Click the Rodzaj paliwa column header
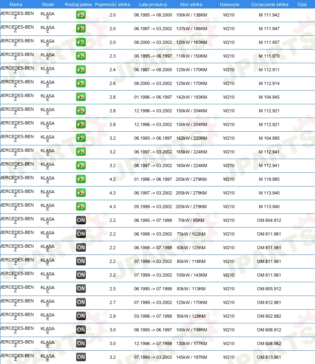The height and width of the screenshot is (364, 315). click(78, 4)
